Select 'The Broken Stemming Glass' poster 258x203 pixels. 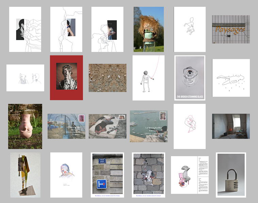point(190,78)
